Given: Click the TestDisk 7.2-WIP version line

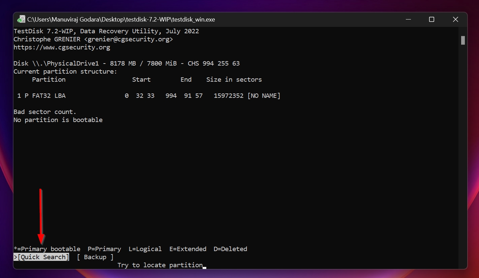Looking at the screenshot, I should pos(106,31).
